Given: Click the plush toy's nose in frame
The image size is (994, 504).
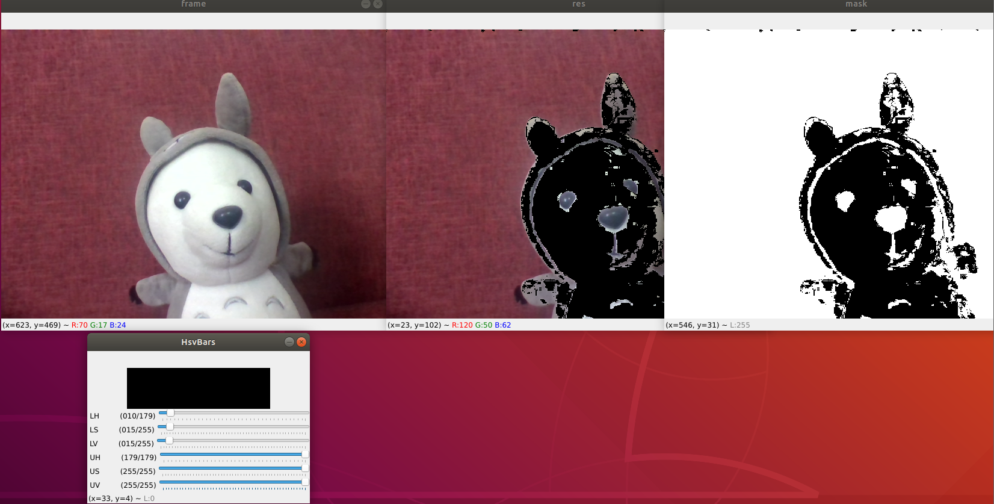Looking at the screenshot, I should [x=229, y=216].
